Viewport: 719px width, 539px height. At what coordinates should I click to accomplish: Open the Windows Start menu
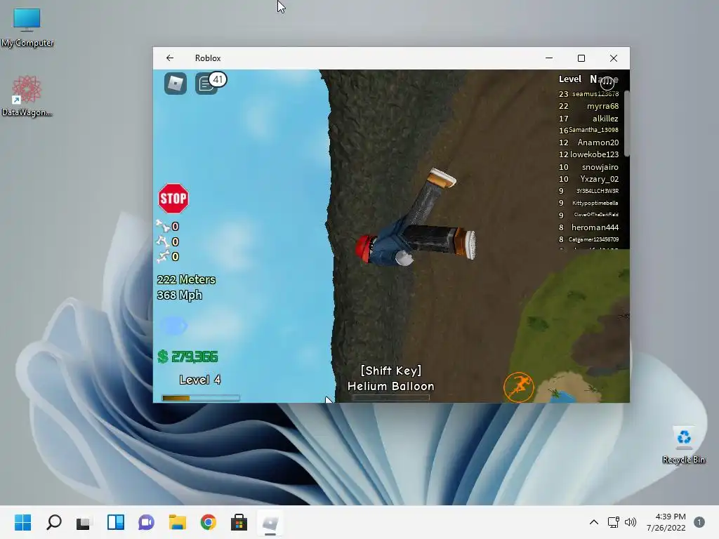pyautogui.click(x=23, y=522)
